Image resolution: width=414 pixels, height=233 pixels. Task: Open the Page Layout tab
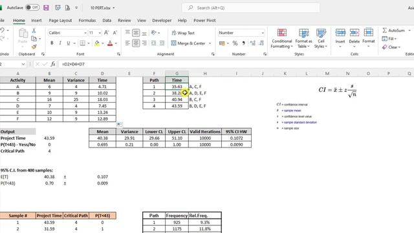point(60,20)
